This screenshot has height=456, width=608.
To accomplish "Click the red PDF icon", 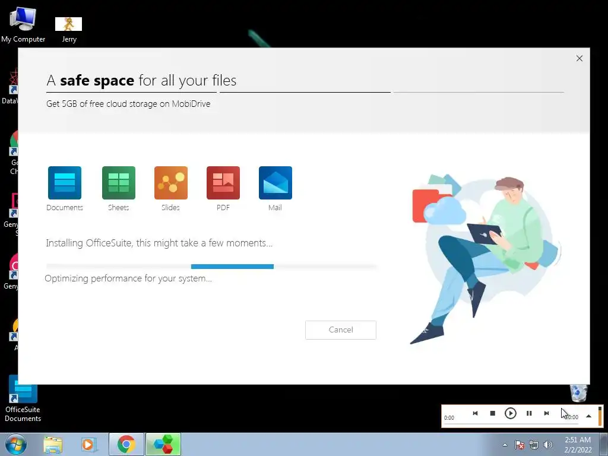I will click(223, 183).
